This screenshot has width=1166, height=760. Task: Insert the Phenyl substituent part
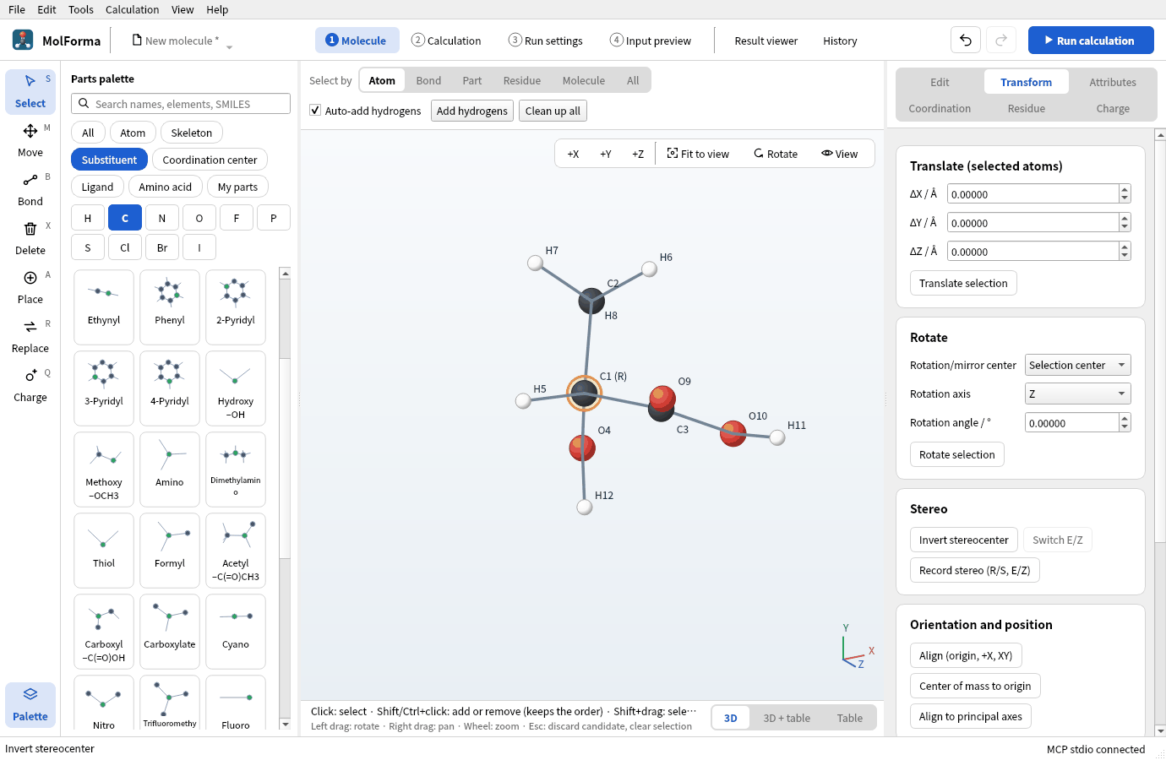coord(170,307)
